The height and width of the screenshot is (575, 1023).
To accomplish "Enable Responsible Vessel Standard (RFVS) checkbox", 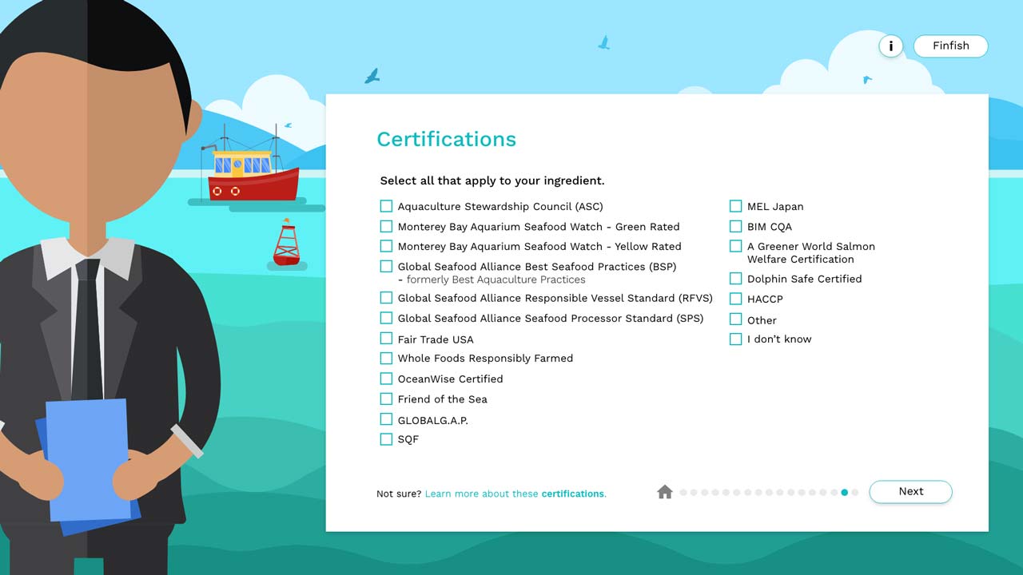I will (386, 298).
